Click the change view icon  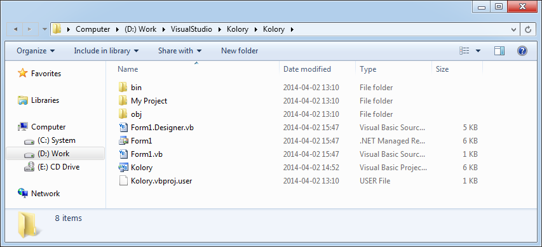(x=464, y=51)
